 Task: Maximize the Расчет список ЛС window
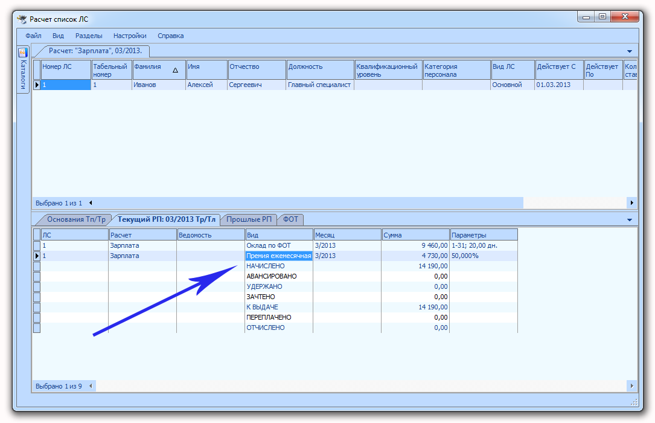coord(602,17)
